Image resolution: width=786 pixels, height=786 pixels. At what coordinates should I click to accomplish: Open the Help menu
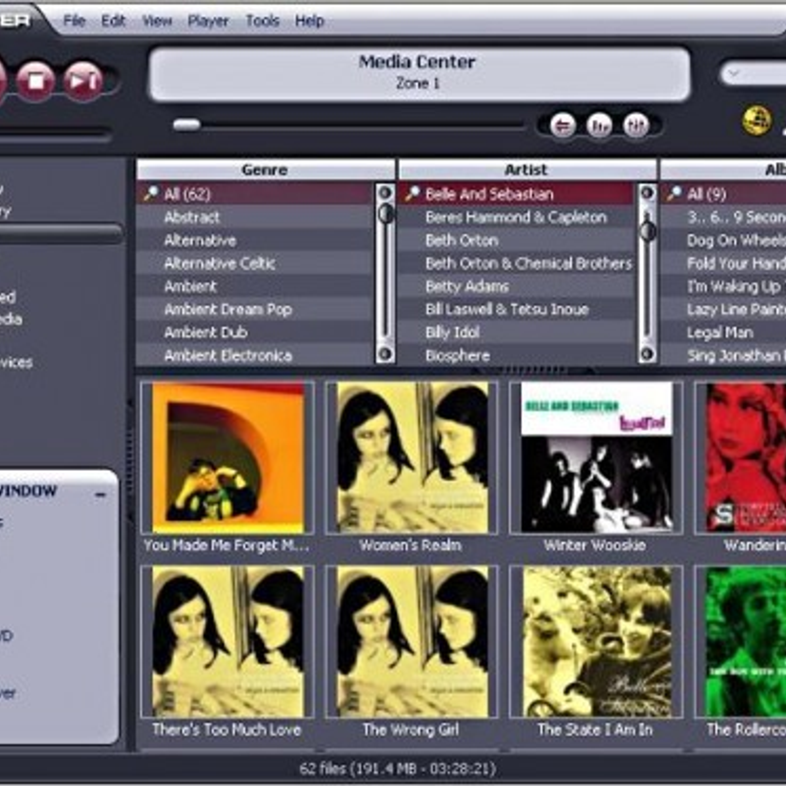309,21
